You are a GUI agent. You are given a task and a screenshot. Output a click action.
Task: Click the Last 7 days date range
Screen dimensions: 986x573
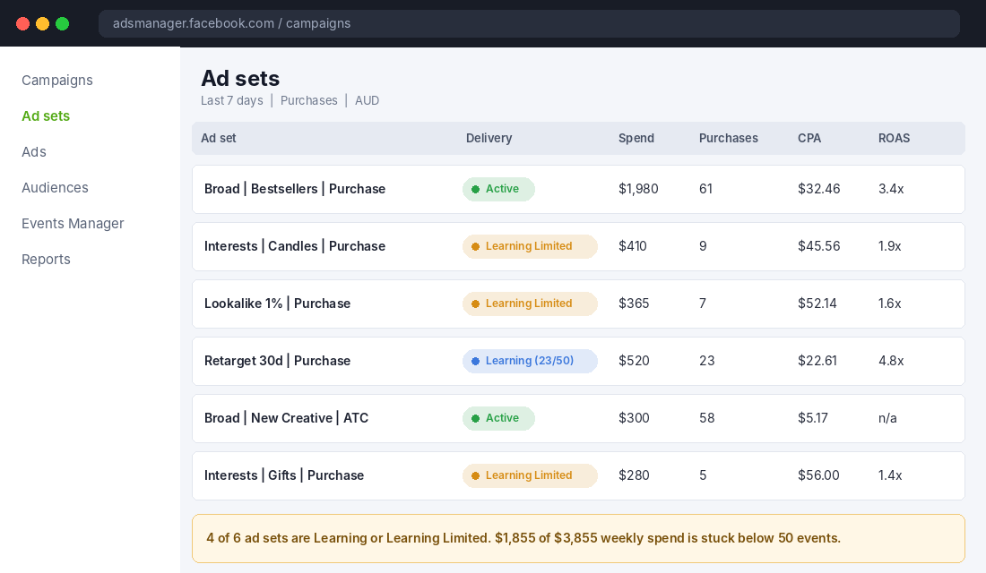(232, 100)
